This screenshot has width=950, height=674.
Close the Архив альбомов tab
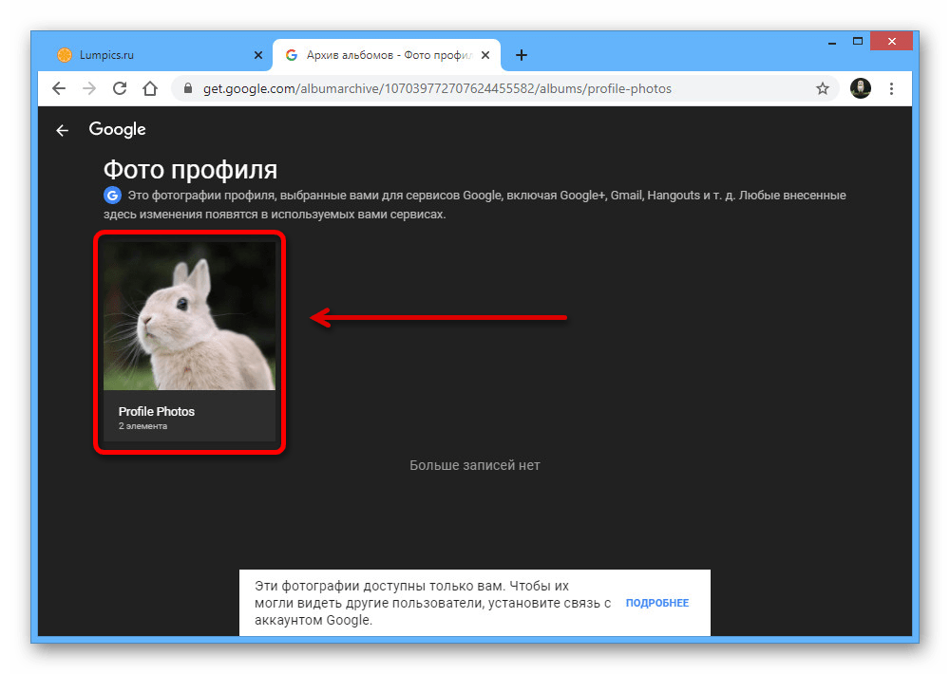coord(486,55)
